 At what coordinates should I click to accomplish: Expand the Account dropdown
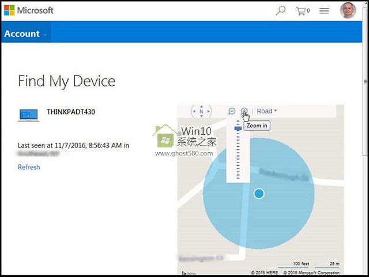[x=25, y=33]
